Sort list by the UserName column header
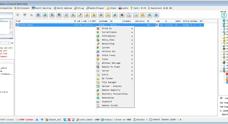 [103, 21]
